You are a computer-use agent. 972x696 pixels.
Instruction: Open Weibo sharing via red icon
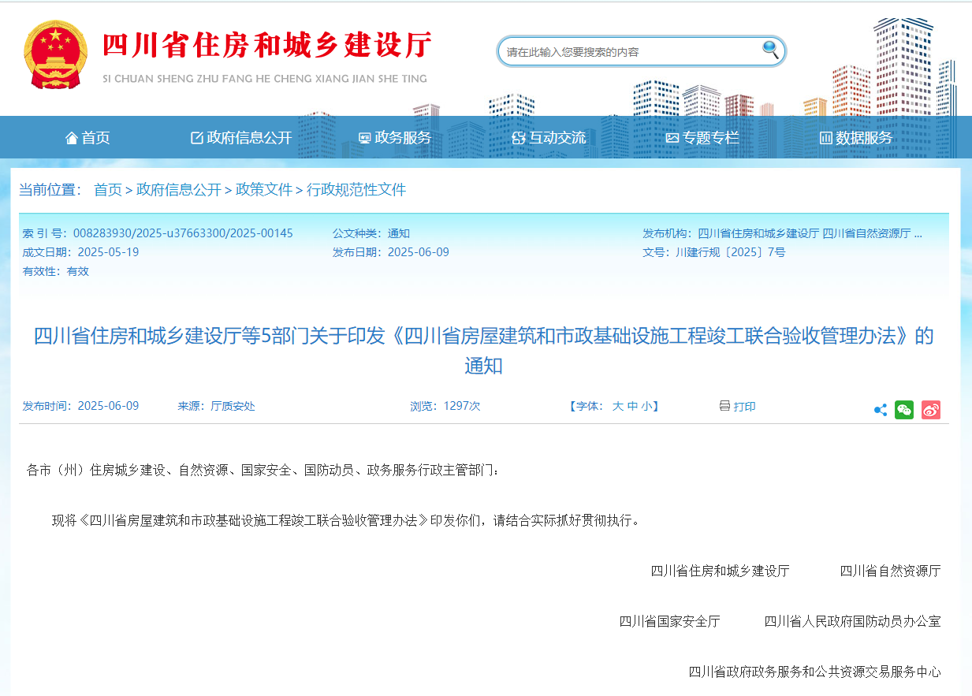click(929, 409)
